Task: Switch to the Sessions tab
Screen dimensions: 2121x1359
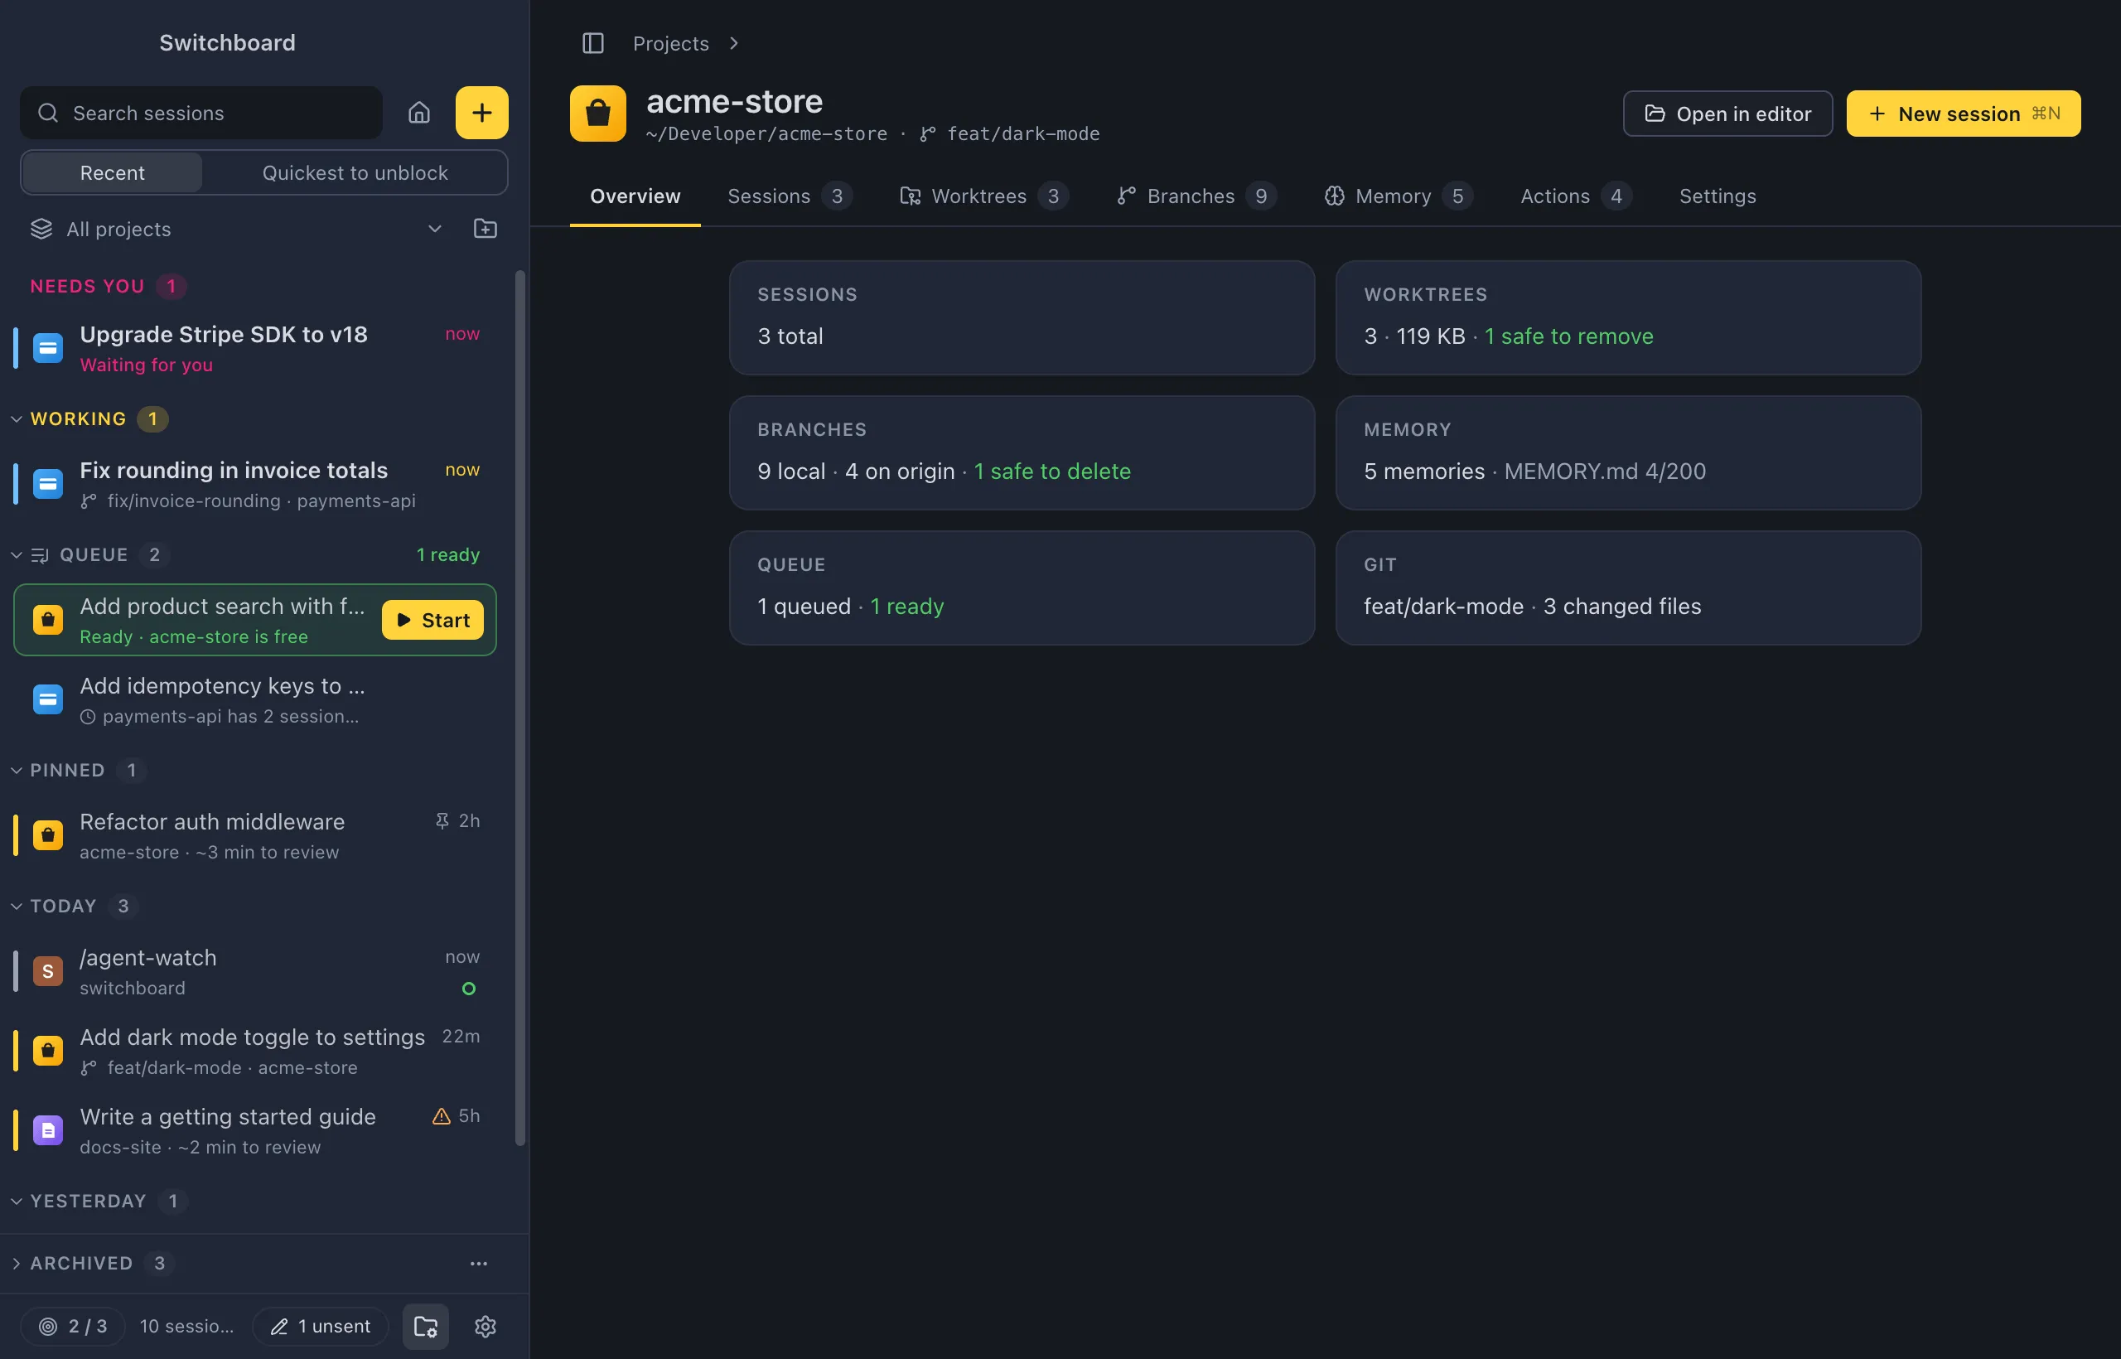Action: [790, 196]
